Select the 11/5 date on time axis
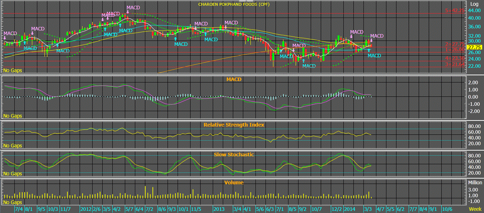This screenshot has width=484, height=213. point(196,209)
